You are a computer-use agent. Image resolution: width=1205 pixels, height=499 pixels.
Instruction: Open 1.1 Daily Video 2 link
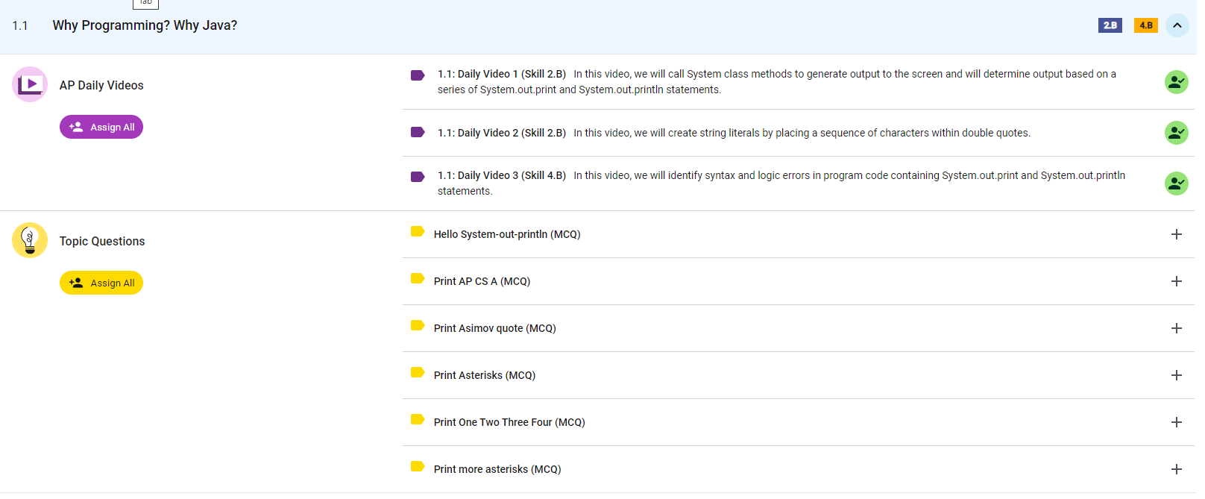click(501, 133)
